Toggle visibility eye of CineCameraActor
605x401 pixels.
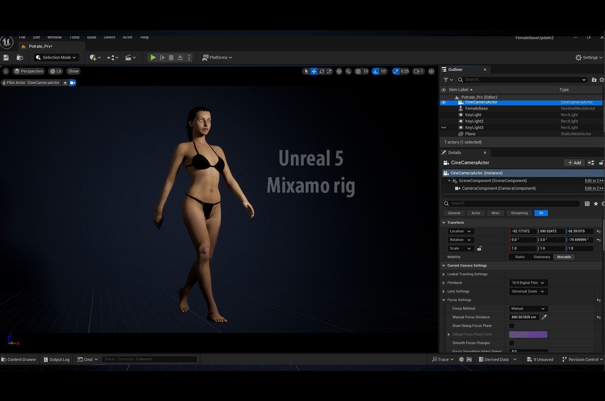click(444, 102)
